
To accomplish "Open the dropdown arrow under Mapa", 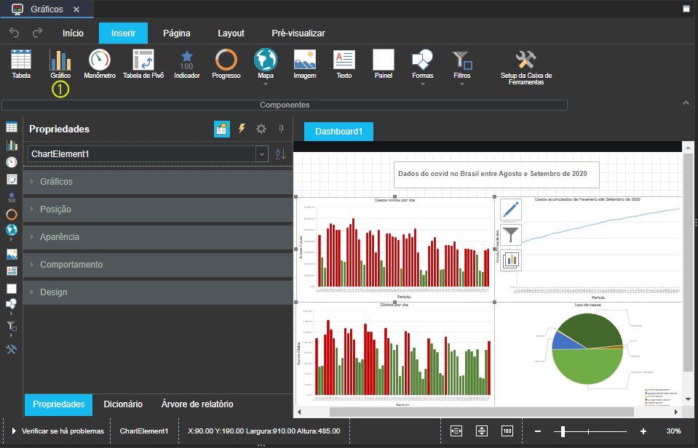I will click(x=266, y=84).
